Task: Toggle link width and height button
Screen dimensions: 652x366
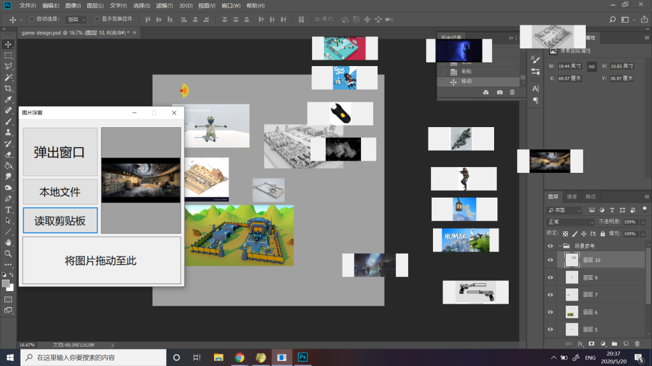Action: coord(592,66)
